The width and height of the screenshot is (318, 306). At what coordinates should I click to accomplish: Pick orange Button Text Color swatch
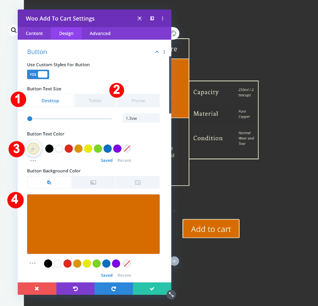pyautogui.click(x=78, y=148)
